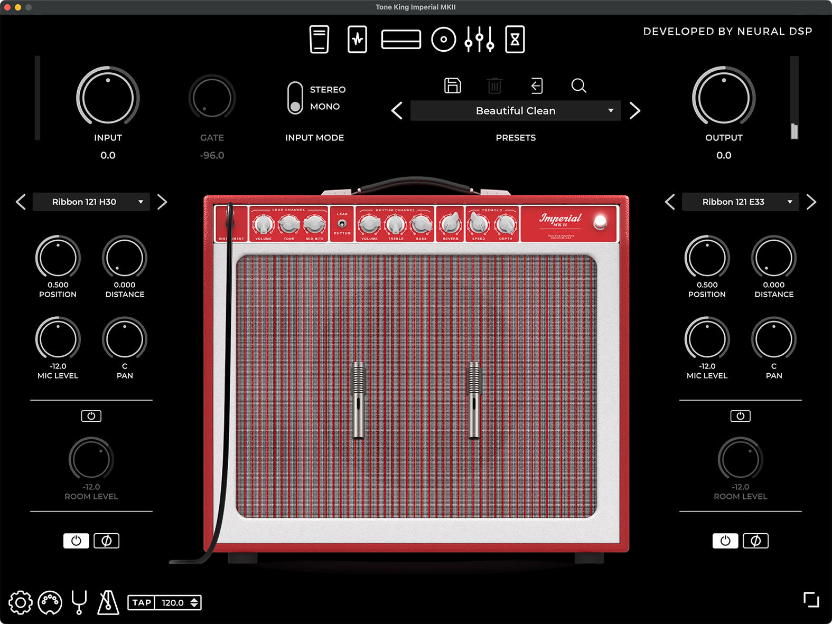The height and width of the screenshot is (624, 832).
Task: Click the amp REVERB knob
Action: pyautogui.click(x=451, y=224)
